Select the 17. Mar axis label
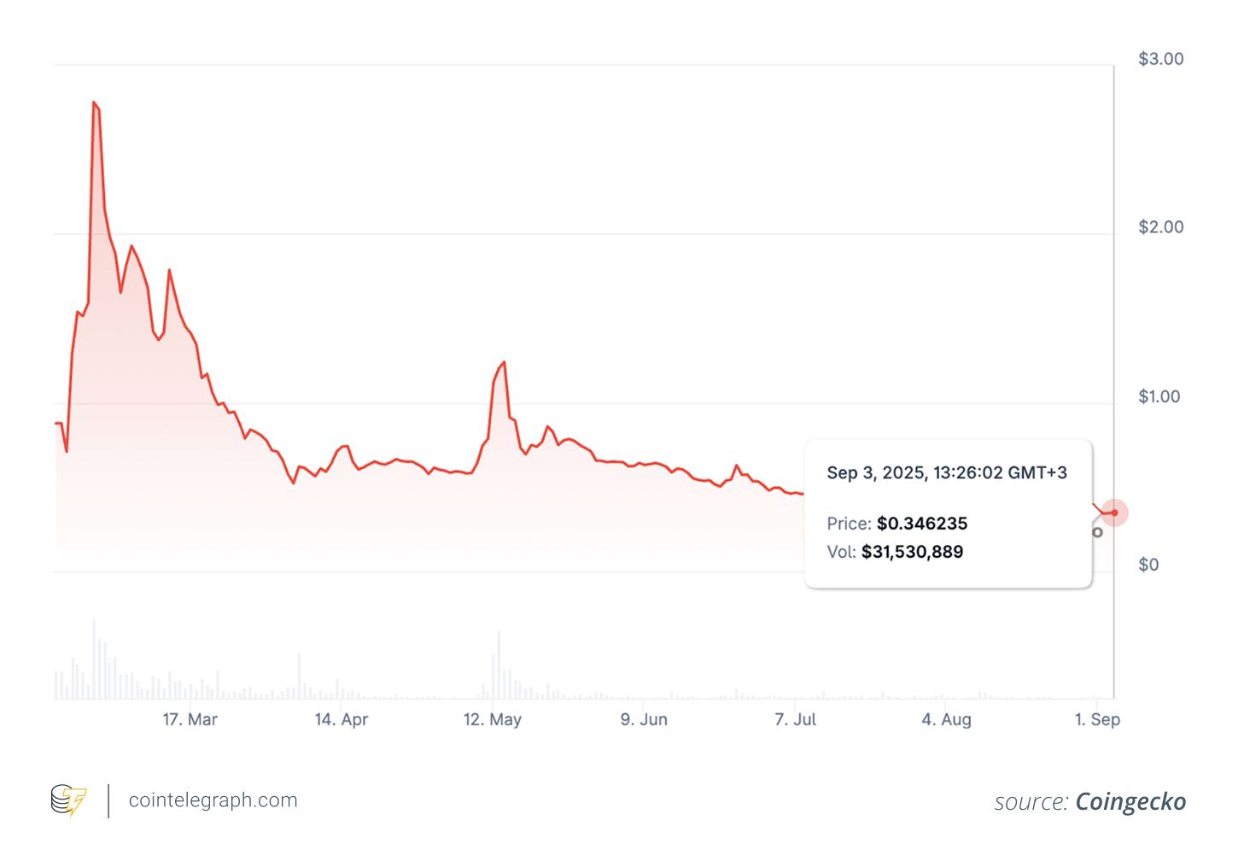The image size is (1238, 867). click(190, 719)
